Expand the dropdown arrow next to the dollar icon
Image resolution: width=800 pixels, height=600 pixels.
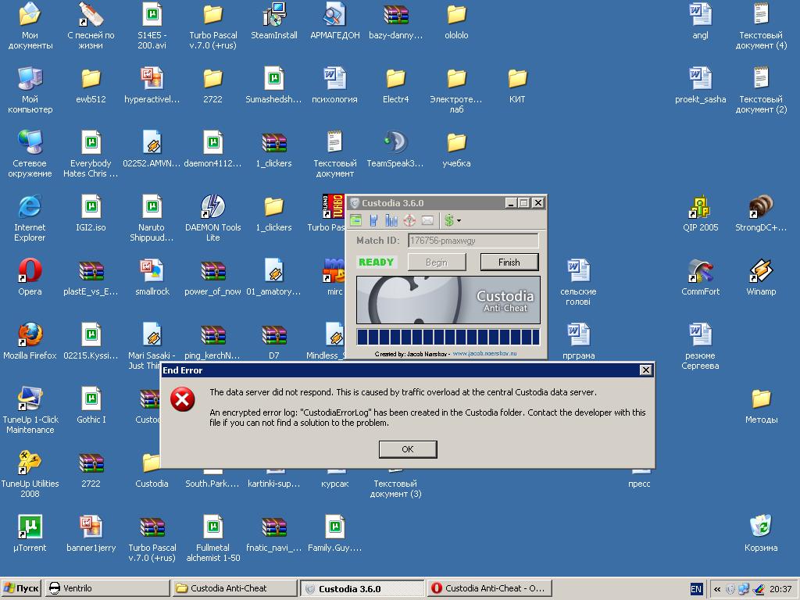pyautogui.click(x=459, y=221)
